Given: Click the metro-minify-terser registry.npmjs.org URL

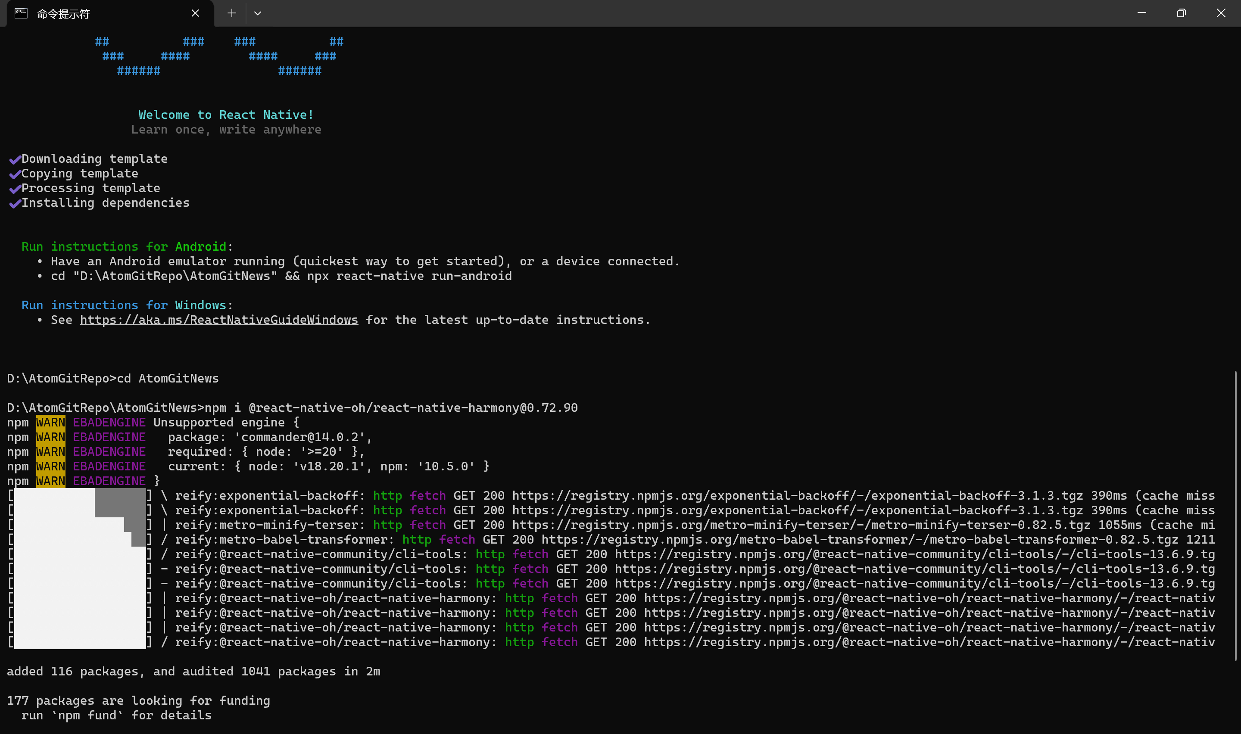Looking at the screenshot, I should [x=801, y=525].
